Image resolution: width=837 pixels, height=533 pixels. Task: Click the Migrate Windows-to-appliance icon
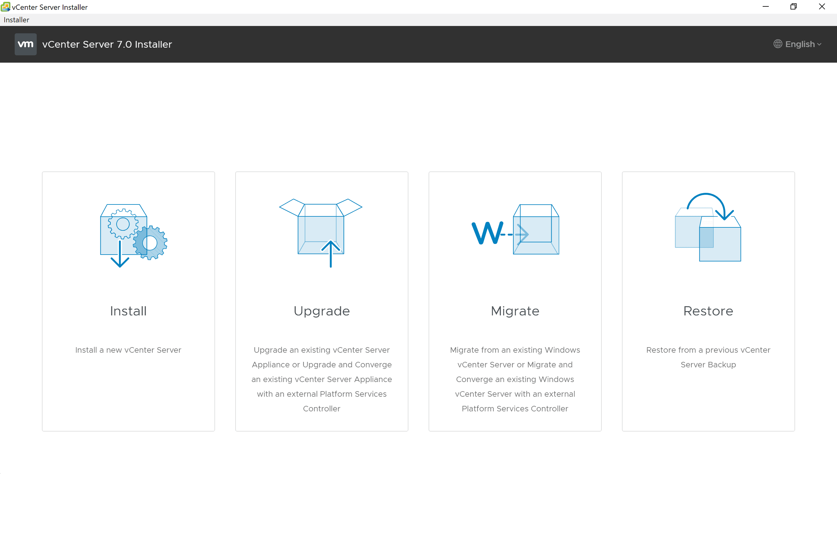click(515, 230)
